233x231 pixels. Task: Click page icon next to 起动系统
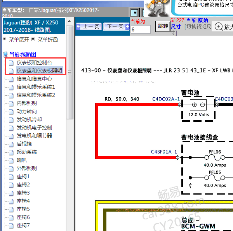[x=11, y=153]
